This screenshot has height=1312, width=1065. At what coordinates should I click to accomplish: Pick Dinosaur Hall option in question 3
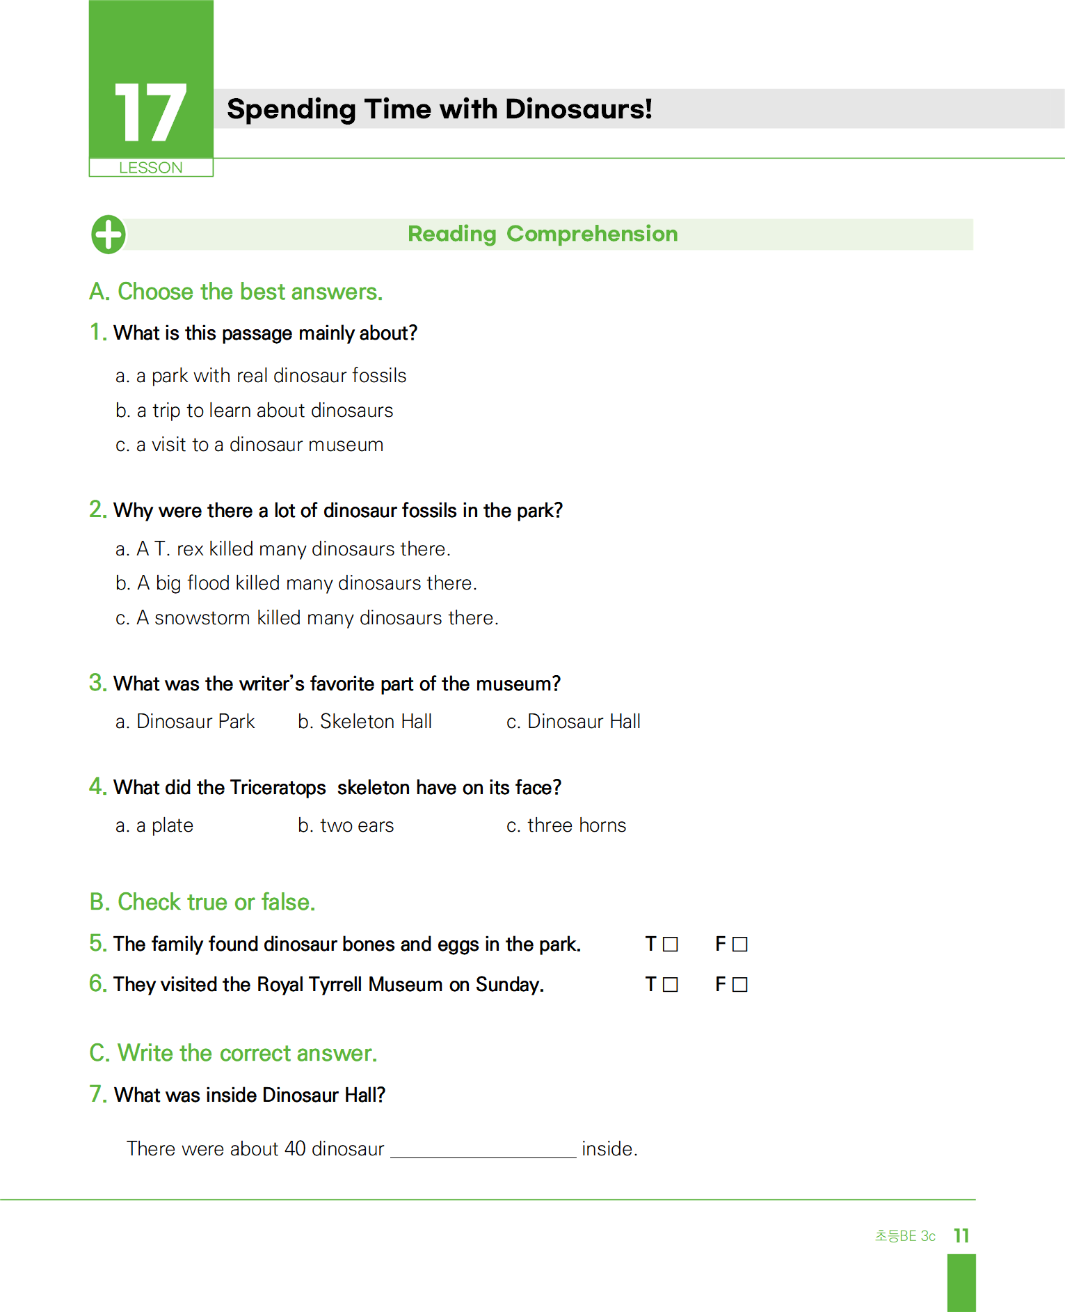tap(574, 722)
